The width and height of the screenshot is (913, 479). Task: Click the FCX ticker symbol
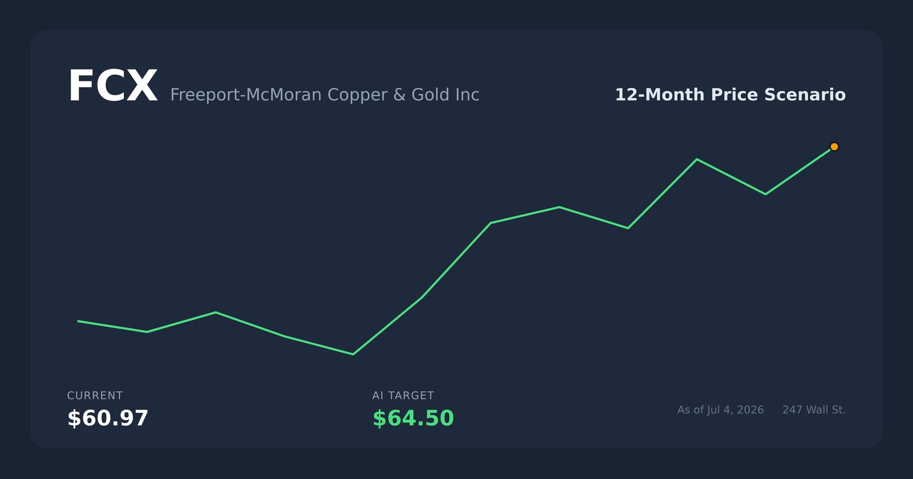point(112,87)
